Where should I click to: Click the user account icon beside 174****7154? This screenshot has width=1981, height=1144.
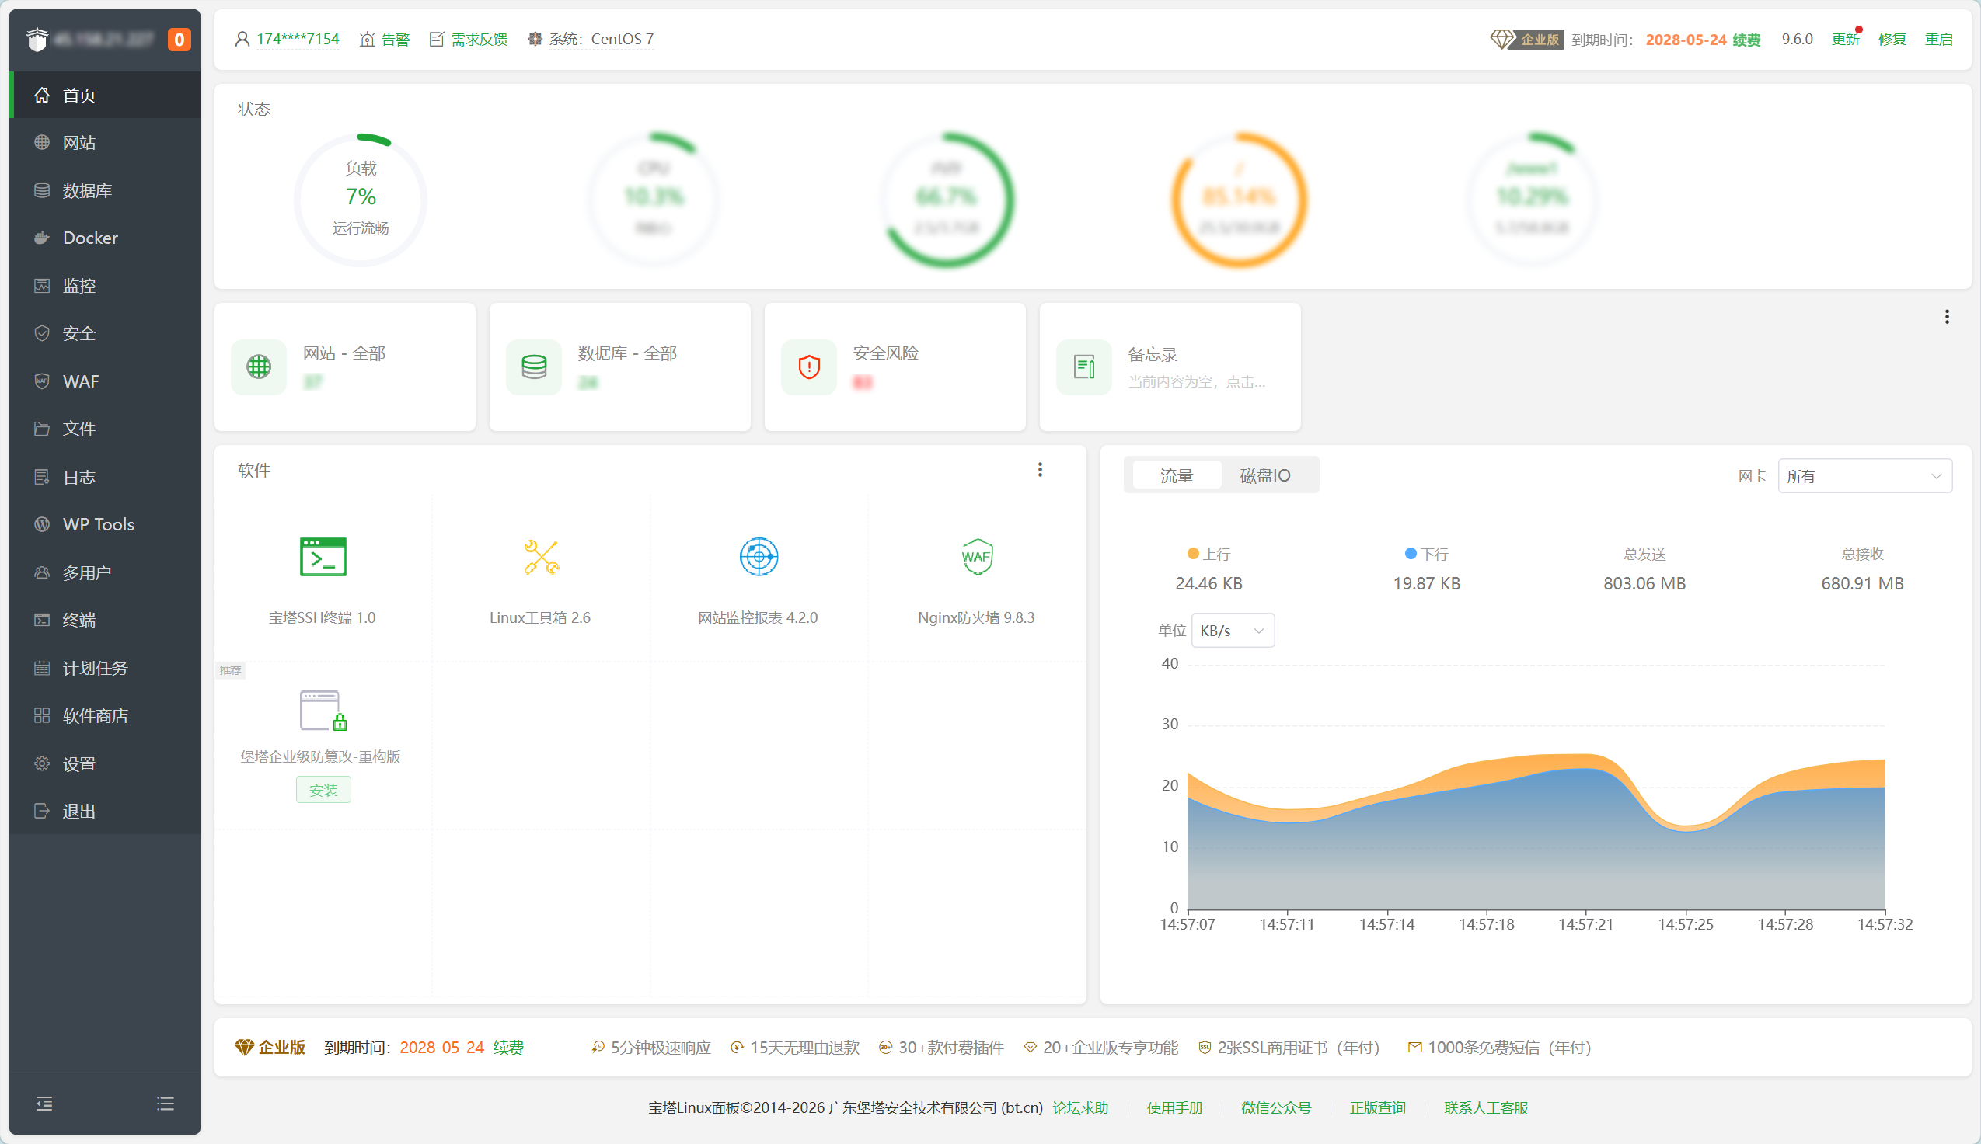pos(242,40)
